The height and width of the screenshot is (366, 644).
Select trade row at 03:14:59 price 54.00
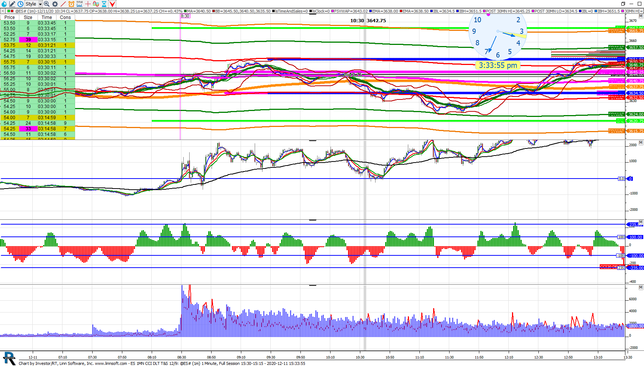(x=38, y=117)
